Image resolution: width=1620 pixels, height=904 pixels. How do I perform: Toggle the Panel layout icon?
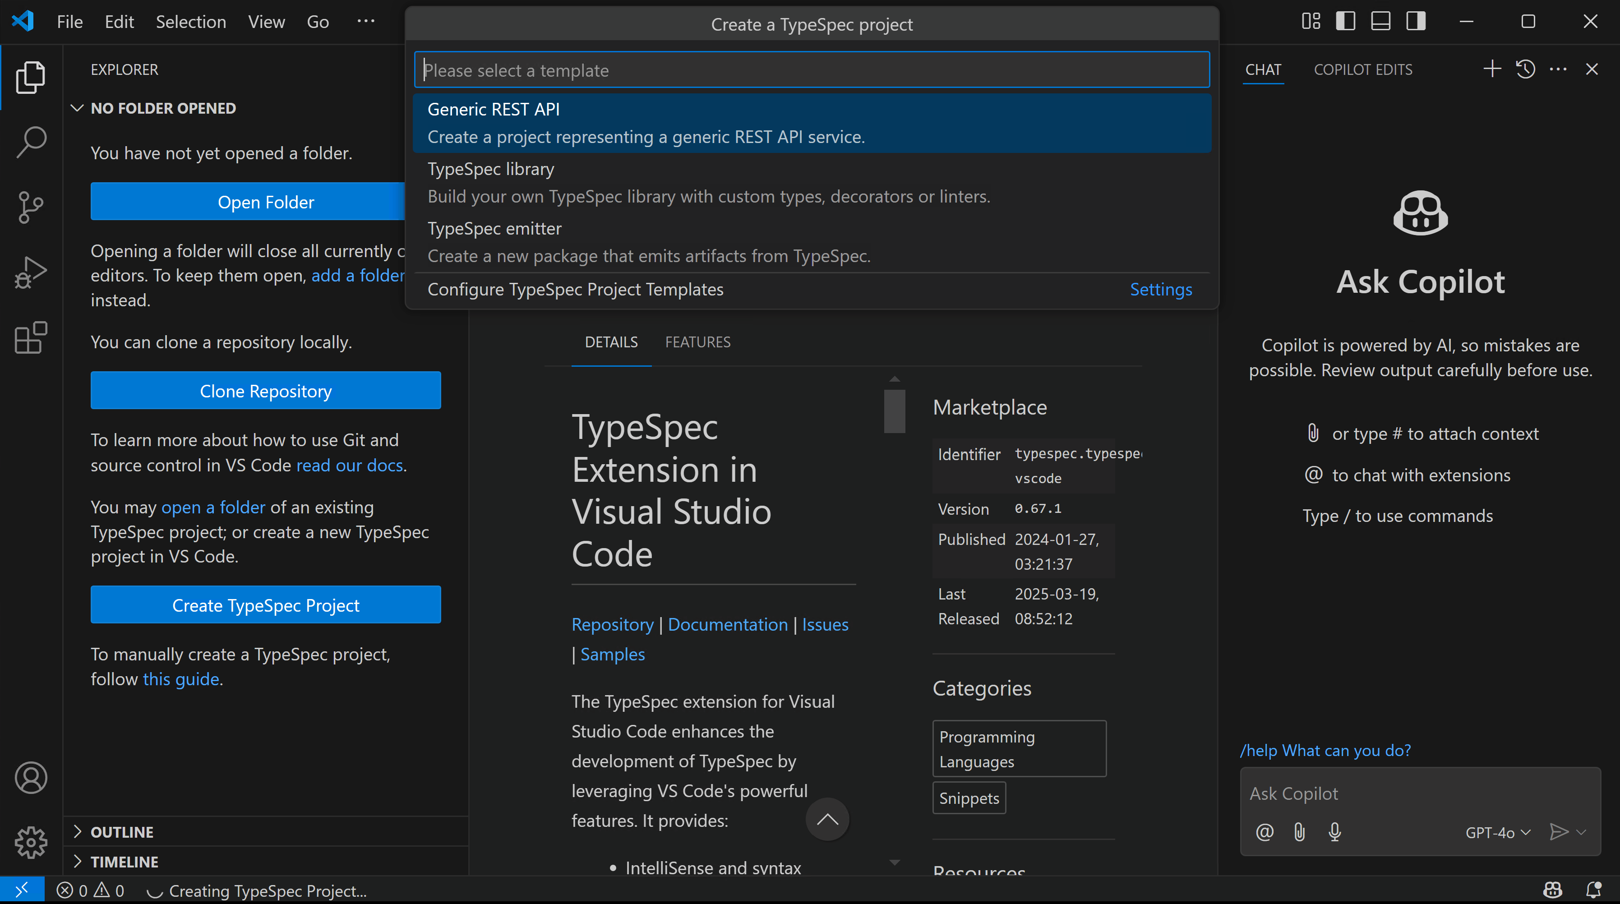(1380, 21)
